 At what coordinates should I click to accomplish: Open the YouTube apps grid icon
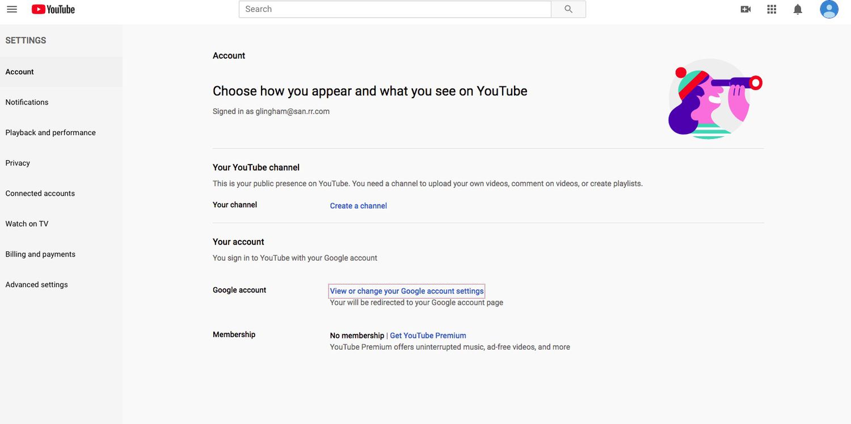[772, 10]
